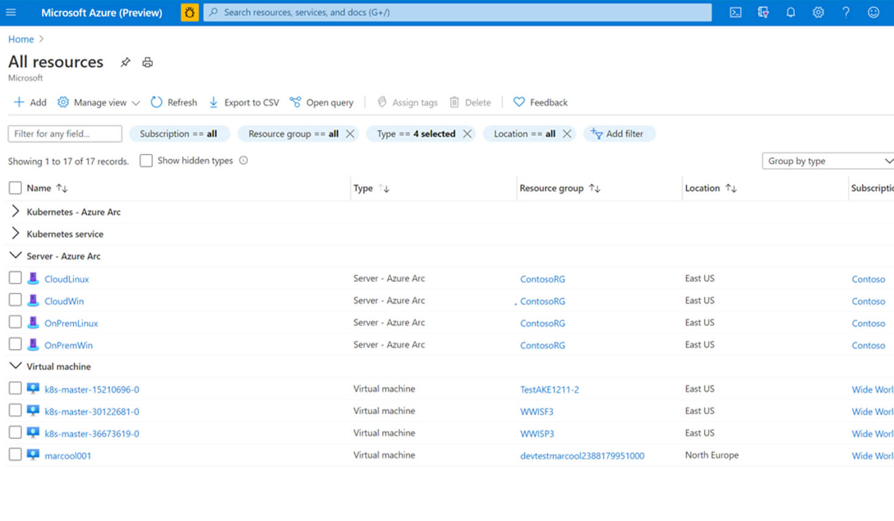
Task: Open the hamburger portal menu
Action: (x=11, y=12)
